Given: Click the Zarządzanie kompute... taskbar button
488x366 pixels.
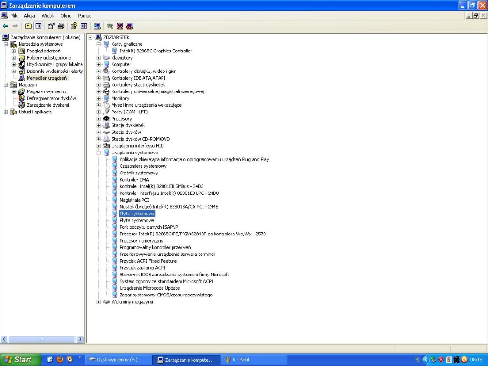Looking at the screenshot, I should (x=186, y=360).
